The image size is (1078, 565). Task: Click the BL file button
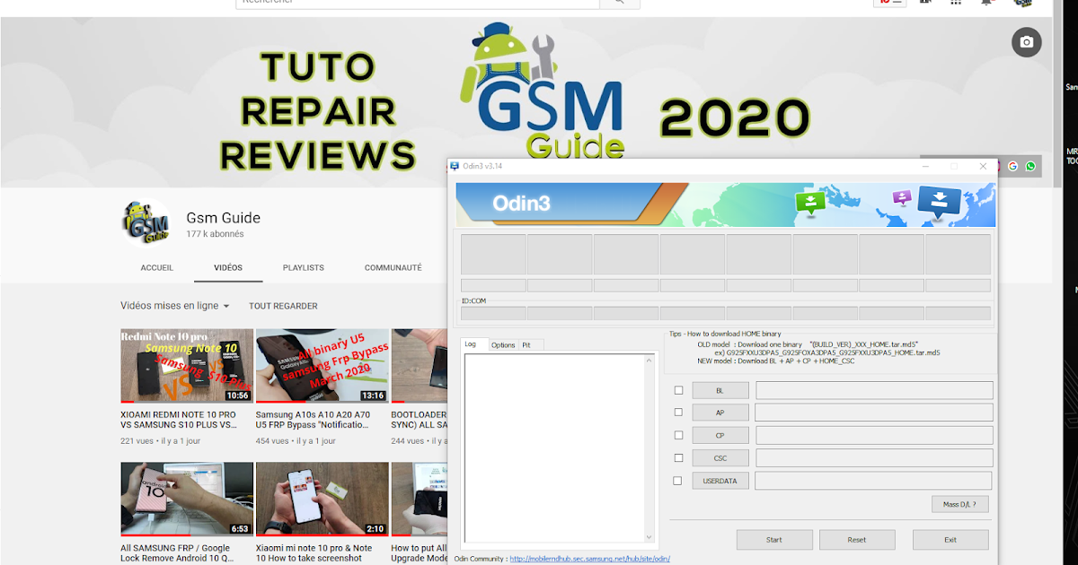(720, 391)
